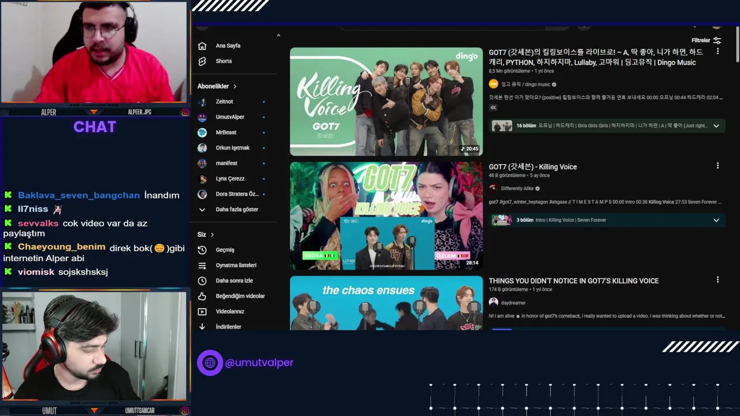Click chat user Baklava_seven_bangchan
Screen dimensions: 740x416
79,195
